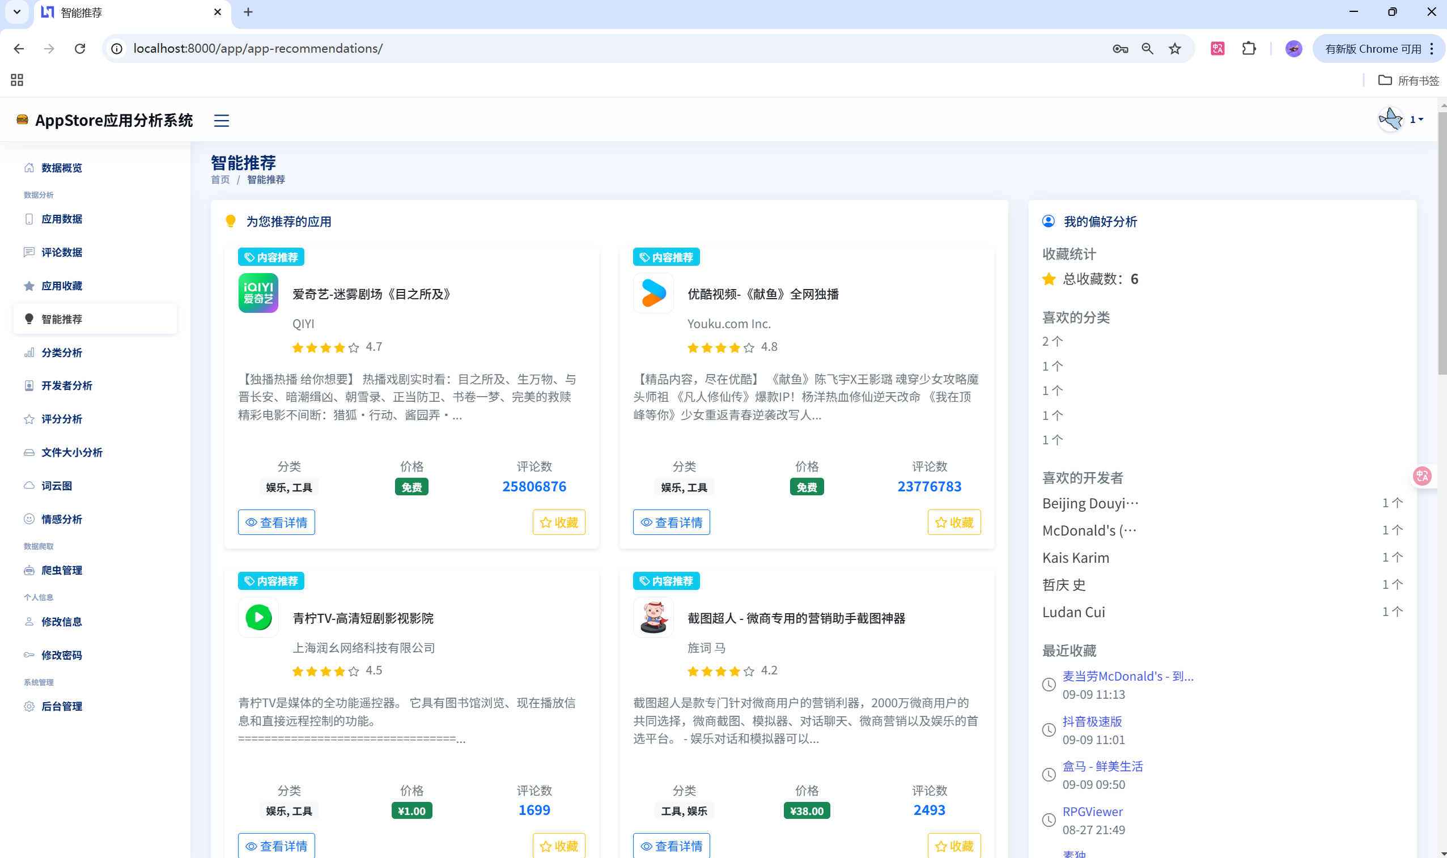Click the Chrome profile avatar

1294,49
